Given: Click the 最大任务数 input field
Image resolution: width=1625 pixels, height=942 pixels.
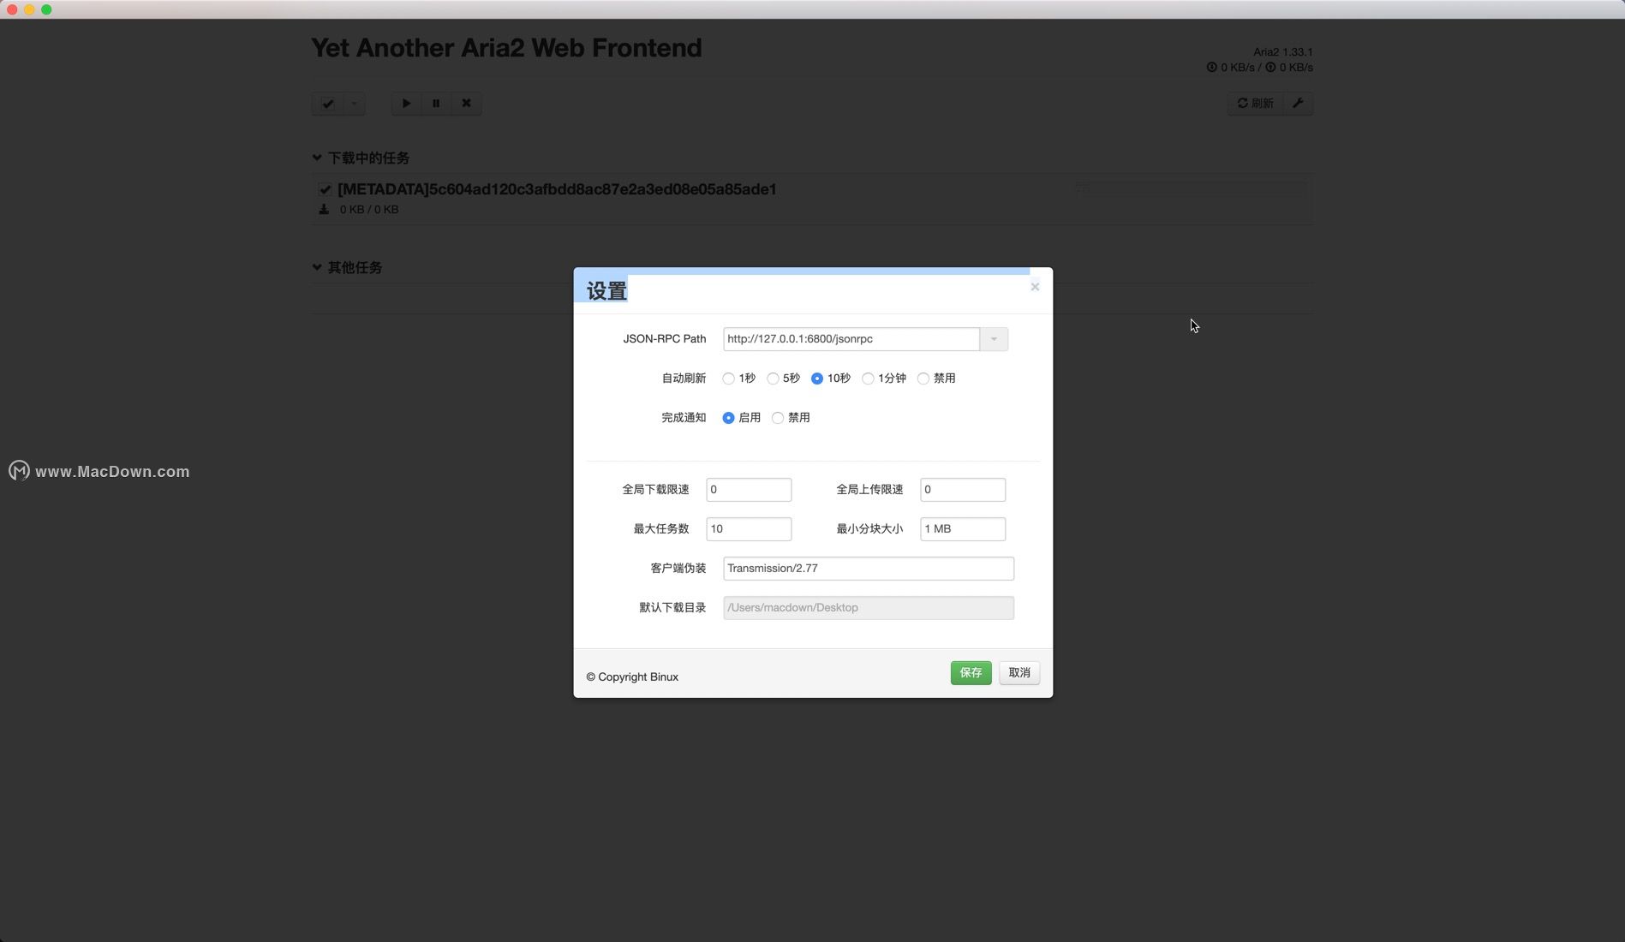Looking at the screenshot, I should [x=749, y=529].
